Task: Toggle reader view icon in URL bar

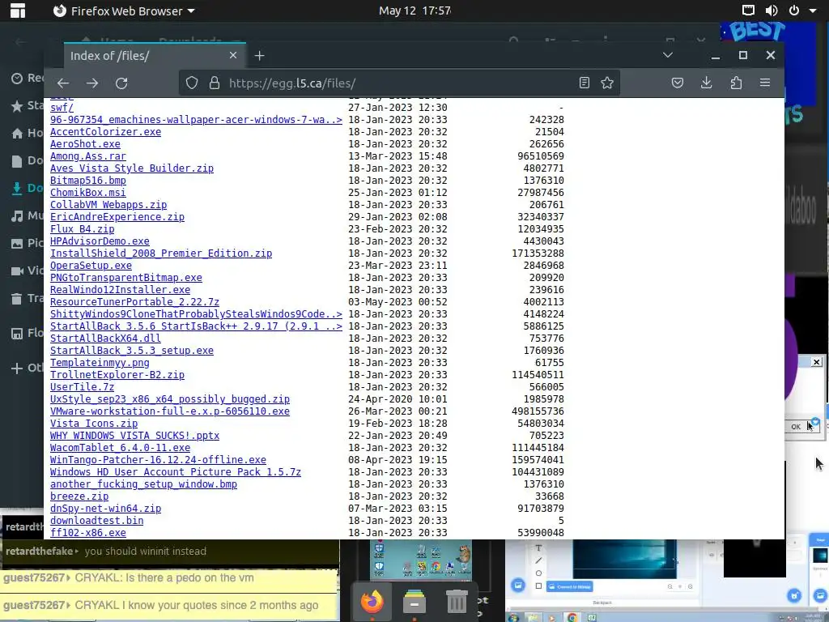Action: 585,83
